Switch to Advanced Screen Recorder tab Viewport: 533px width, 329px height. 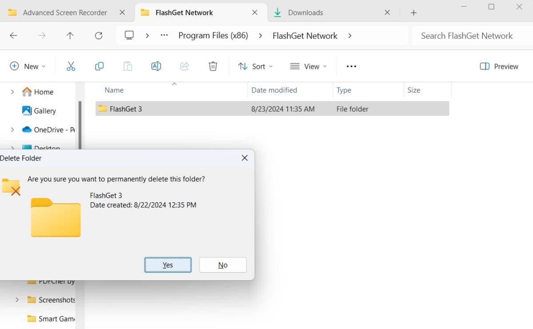[64, 13]
